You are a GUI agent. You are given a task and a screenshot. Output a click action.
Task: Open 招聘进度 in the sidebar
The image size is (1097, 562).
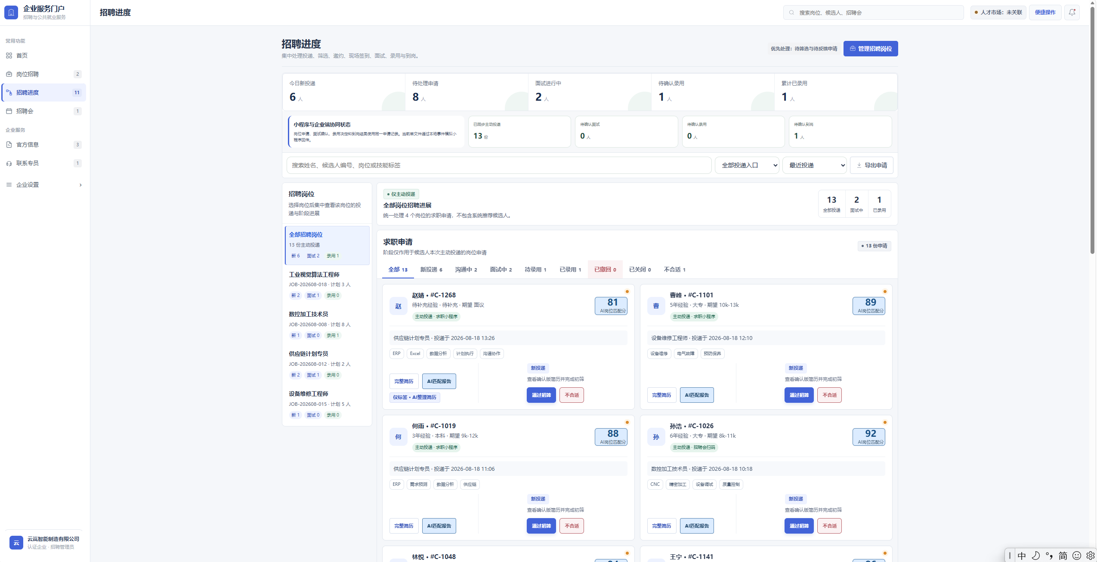[44, 93]
